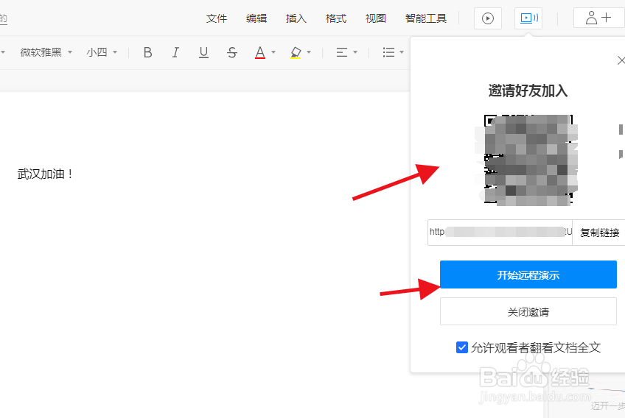
Task: Uncheck 允许观看者翻看文档全文 checkbox
Action: point(462,347)
